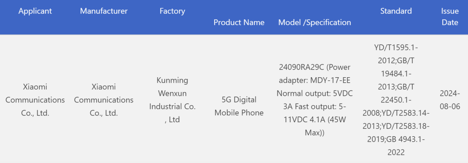
Task: Click the Kunming Wenxun Industrial factory cell
Action: 172,100
